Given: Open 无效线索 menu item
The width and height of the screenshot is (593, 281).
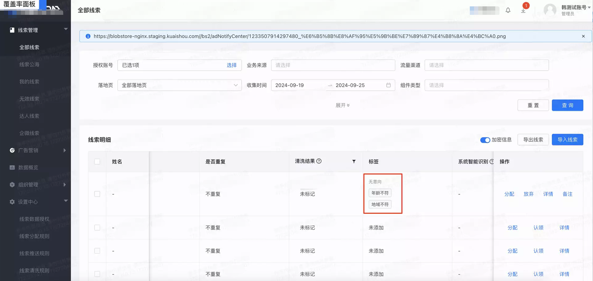Looking at the screenshot, I should [x=29, y=99].
